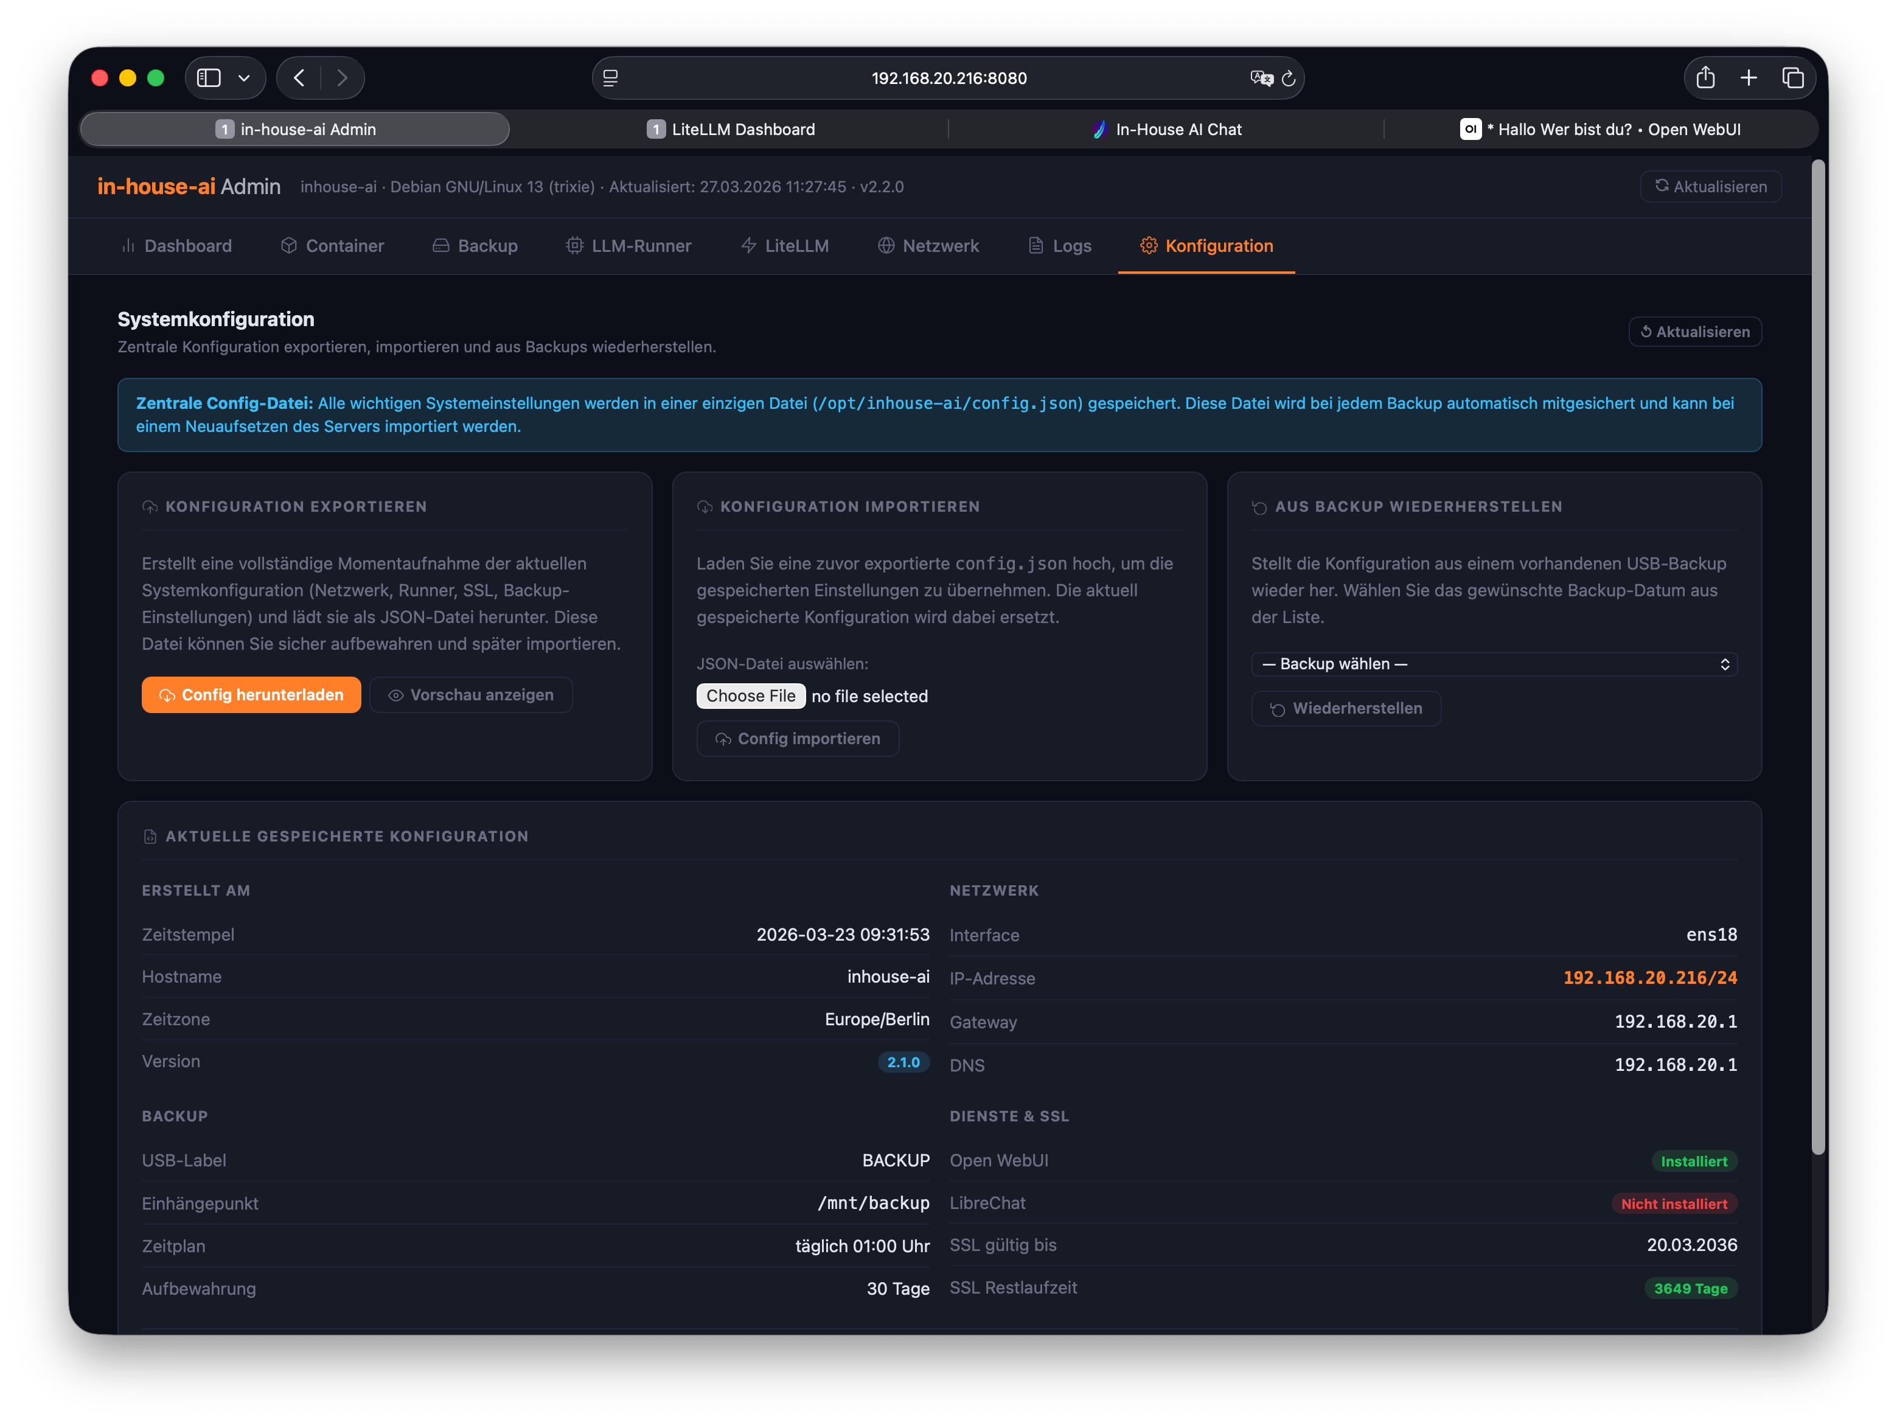Click the Safari sidebar toggle icon
This screenshot has height=1425, width=1897.
pyautogui.click(x=209, y=78)
